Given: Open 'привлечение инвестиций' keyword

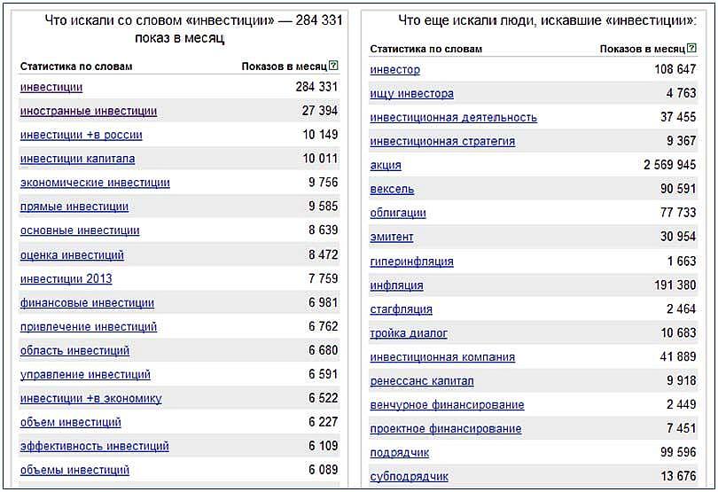Looking at the screenshot, I should pos(89,326).
